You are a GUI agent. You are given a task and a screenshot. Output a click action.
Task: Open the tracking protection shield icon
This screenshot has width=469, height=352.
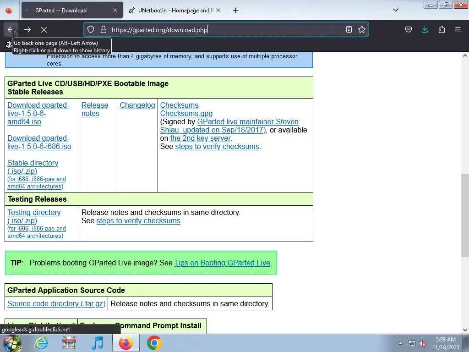[91, 29]
